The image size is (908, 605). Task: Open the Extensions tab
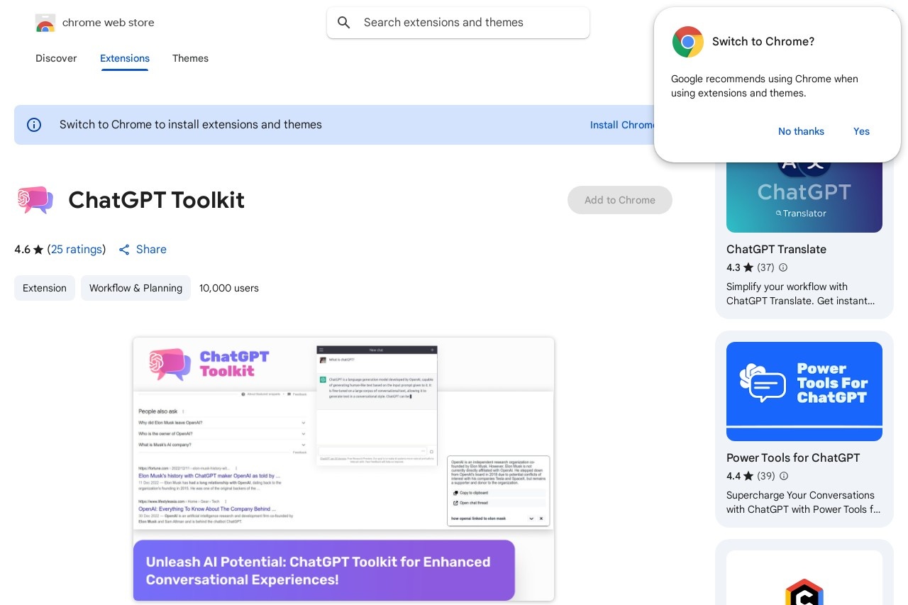(x=125, y=58)
